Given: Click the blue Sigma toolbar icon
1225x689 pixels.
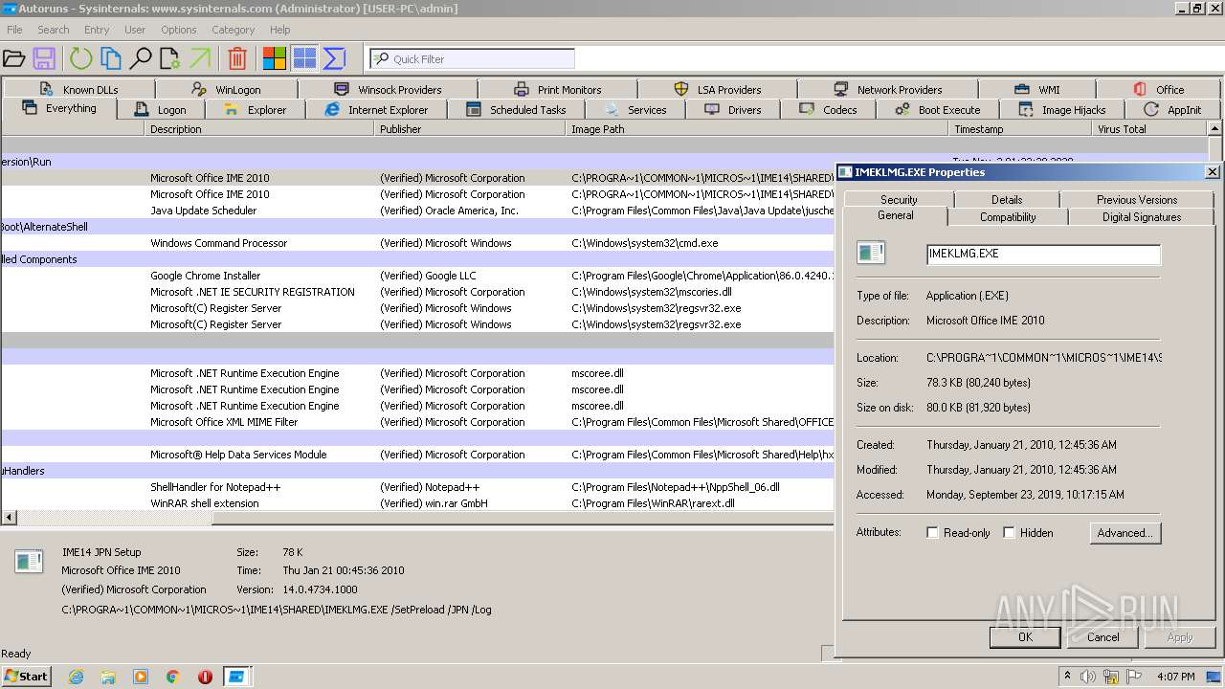Looking at the screenshot, I should pos(334,58).
